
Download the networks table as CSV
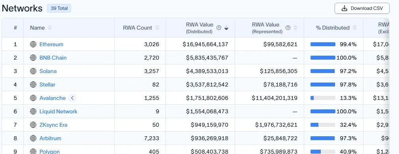(362, 8)
